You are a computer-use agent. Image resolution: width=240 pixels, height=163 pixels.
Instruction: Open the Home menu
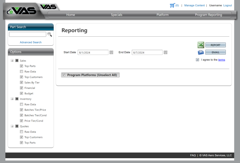[71, 15]
